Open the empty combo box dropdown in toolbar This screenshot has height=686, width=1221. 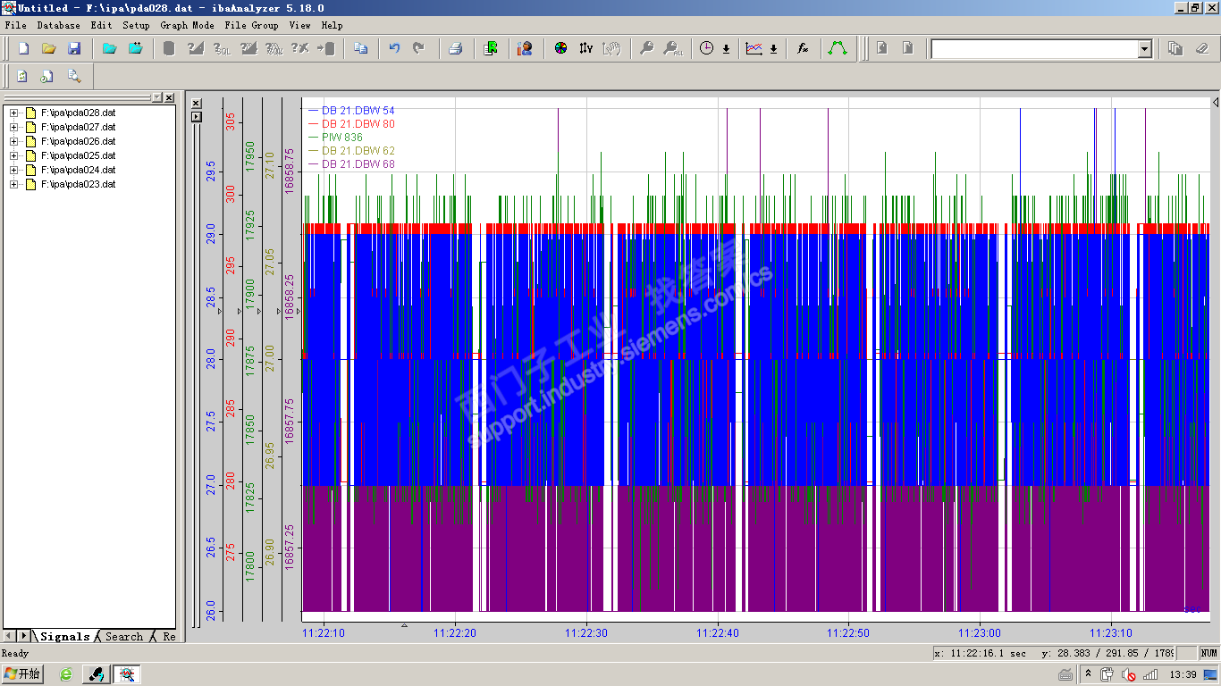click(x=1144, y=49)
